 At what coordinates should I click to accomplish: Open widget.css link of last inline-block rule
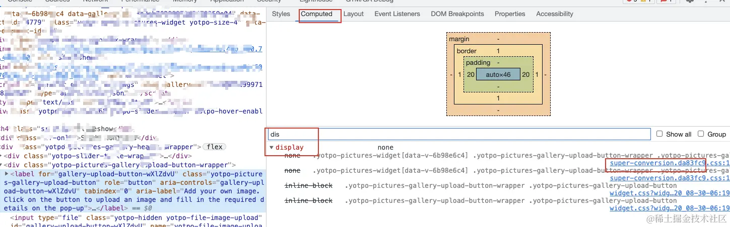pos(670,208)
